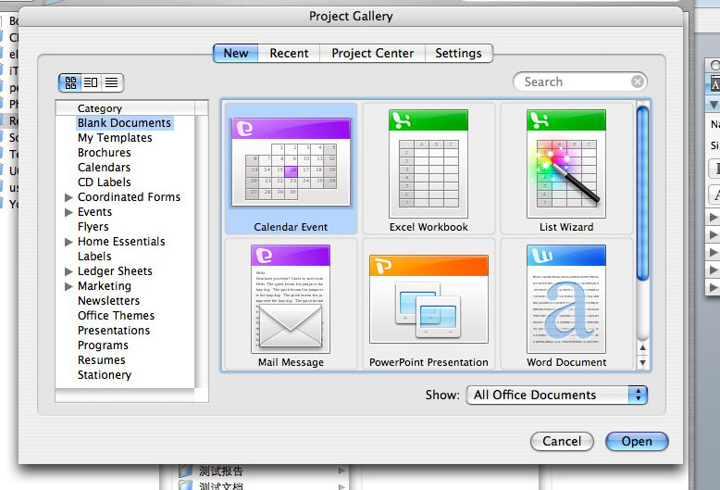Switch to the Recent tab
The image size is (720, 490).
pos(289,54)
